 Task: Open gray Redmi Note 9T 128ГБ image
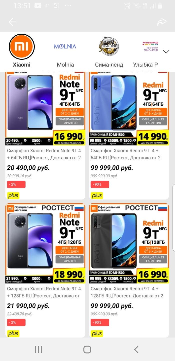45,243
